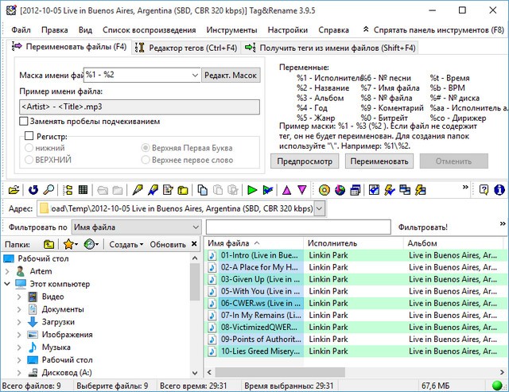Click the filter text input field
Viewport: 509px width, 392px height.
point(297,227)
